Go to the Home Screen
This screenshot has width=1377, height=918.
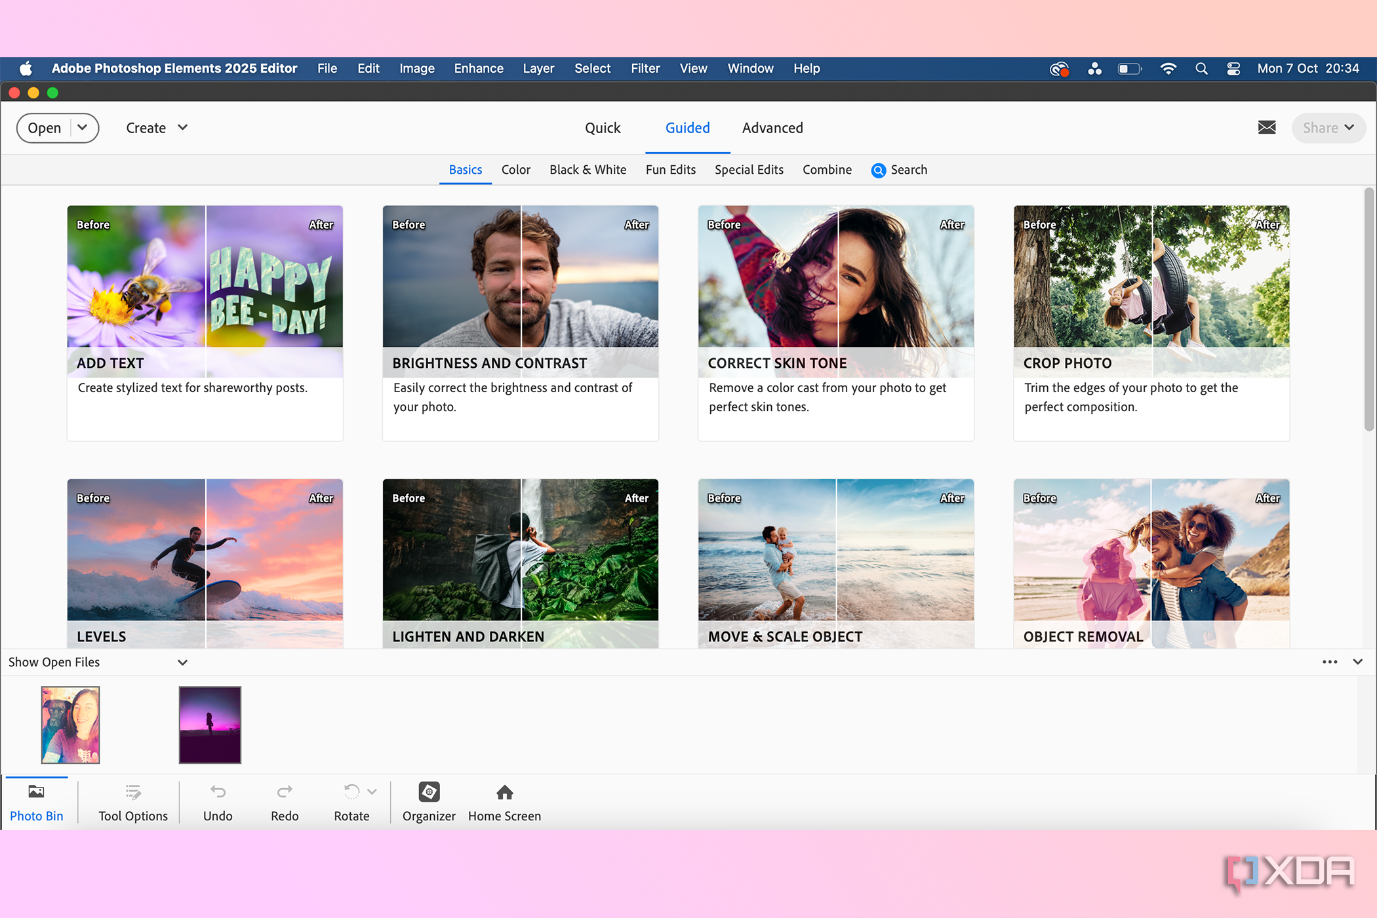pyautogui.click(x=504, y=803)
